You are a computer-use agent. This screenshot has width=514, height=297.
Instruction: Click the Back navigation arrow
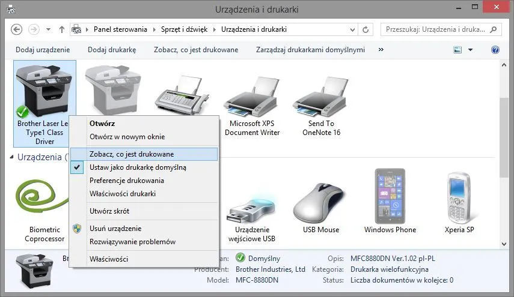16,29
